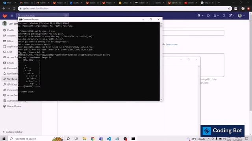Open the Chrome profile avatar
This screenshot has width=252, height=141.
[243, 9]
